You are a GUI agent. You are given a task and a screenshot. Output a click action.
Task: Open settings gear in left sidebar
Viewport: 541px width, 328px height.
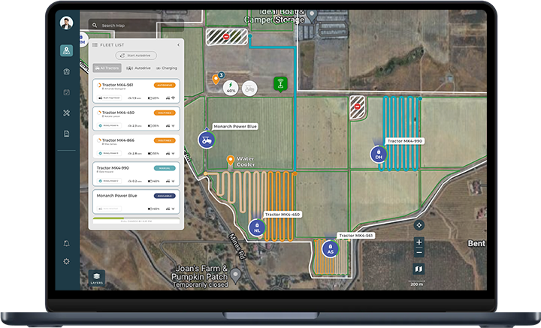(x=67, y=261)
